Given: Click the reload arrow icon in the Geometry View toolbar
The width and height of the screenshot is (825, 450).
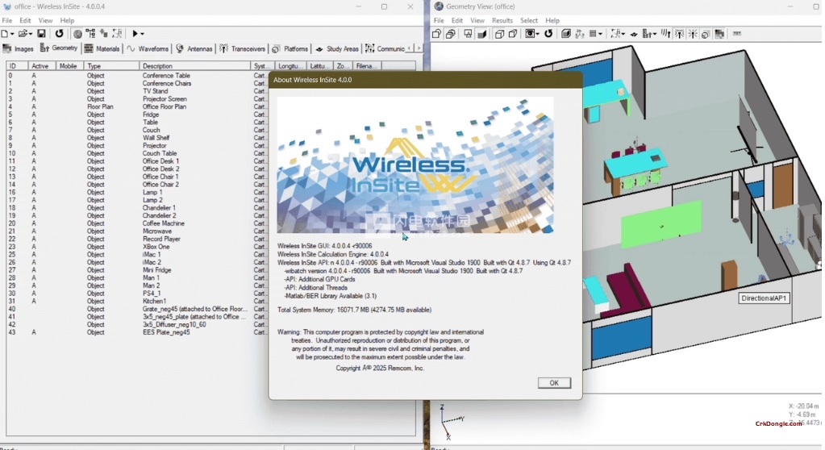Looking at the screenshot, I should 548,34.
